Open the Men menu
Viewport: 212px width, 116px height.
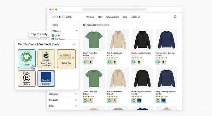[100, 17]
